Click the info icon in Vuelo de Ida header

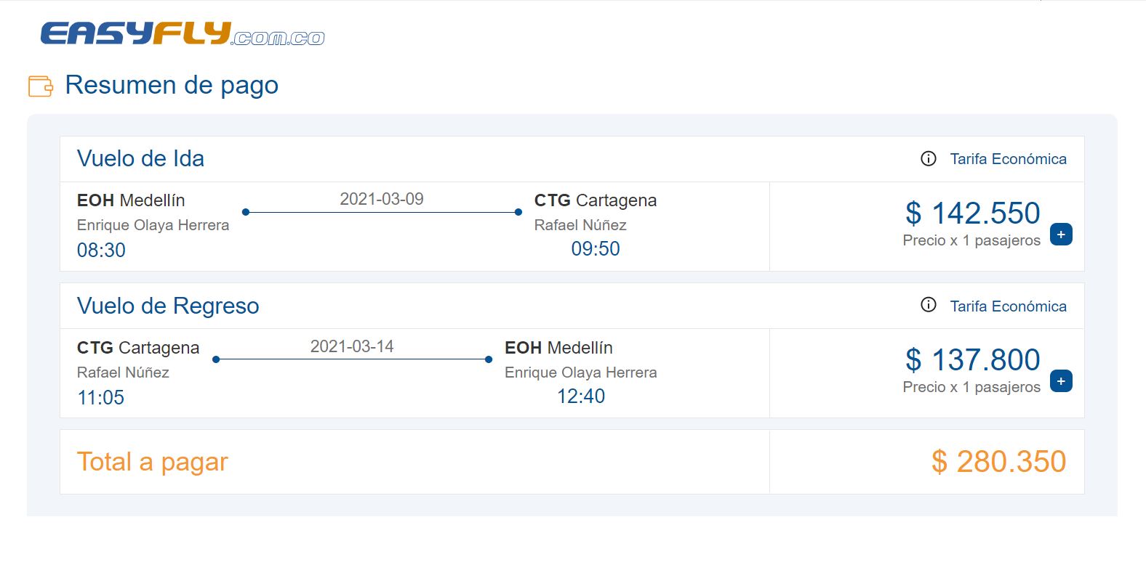(x=929, y=158)
